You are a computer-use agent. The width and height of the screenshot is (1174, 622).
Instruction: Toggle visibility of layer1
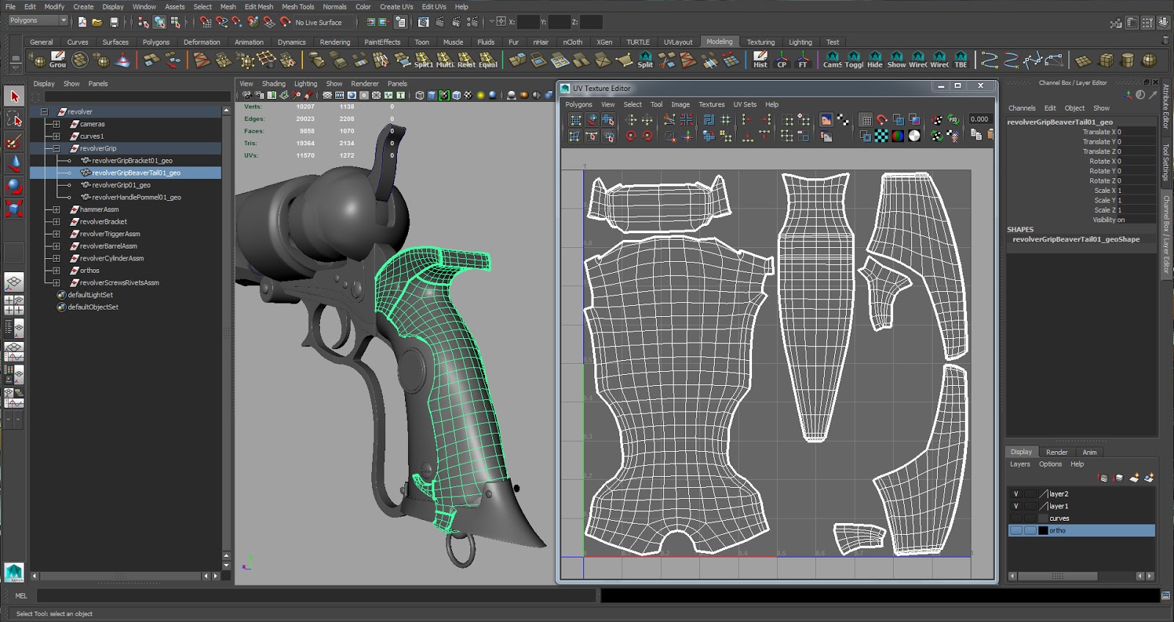(x=1016, y=506)
